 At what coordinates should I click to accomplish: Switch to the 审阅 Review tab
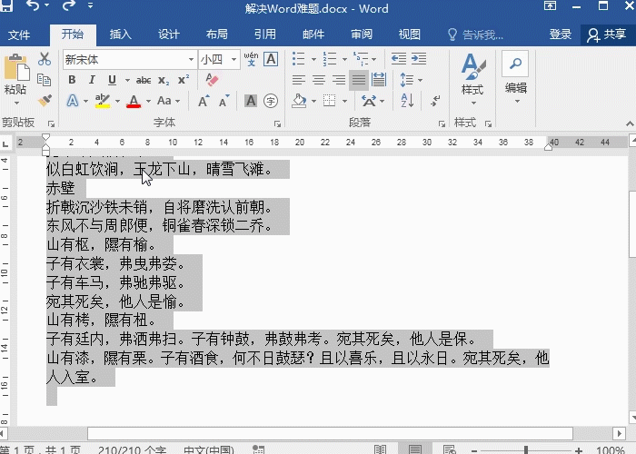(362, 35)
